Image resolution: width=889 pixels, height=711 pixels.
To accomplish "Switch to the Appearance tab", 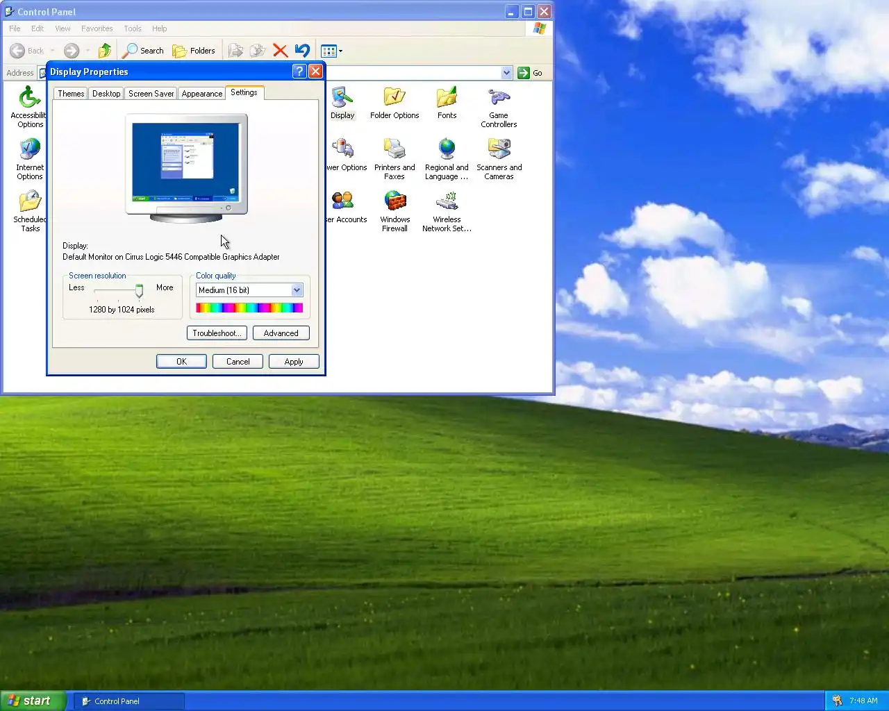I will (202, 94).
